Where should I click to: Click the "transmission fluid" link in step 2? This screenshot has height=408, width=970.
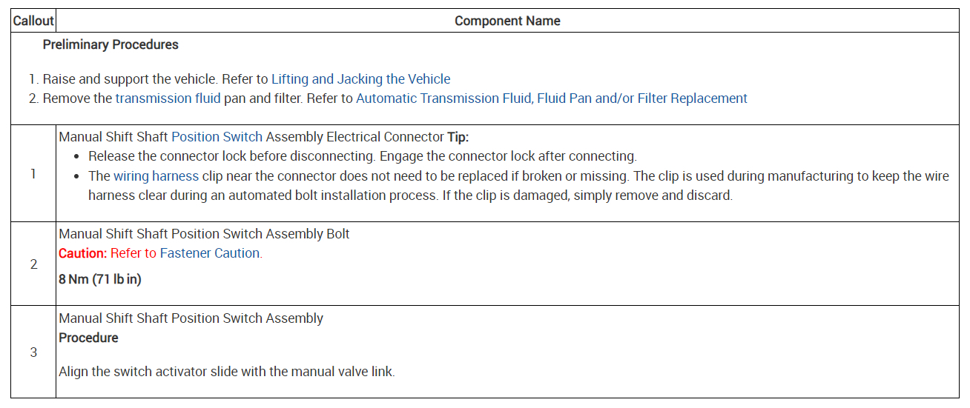[168, 98]
